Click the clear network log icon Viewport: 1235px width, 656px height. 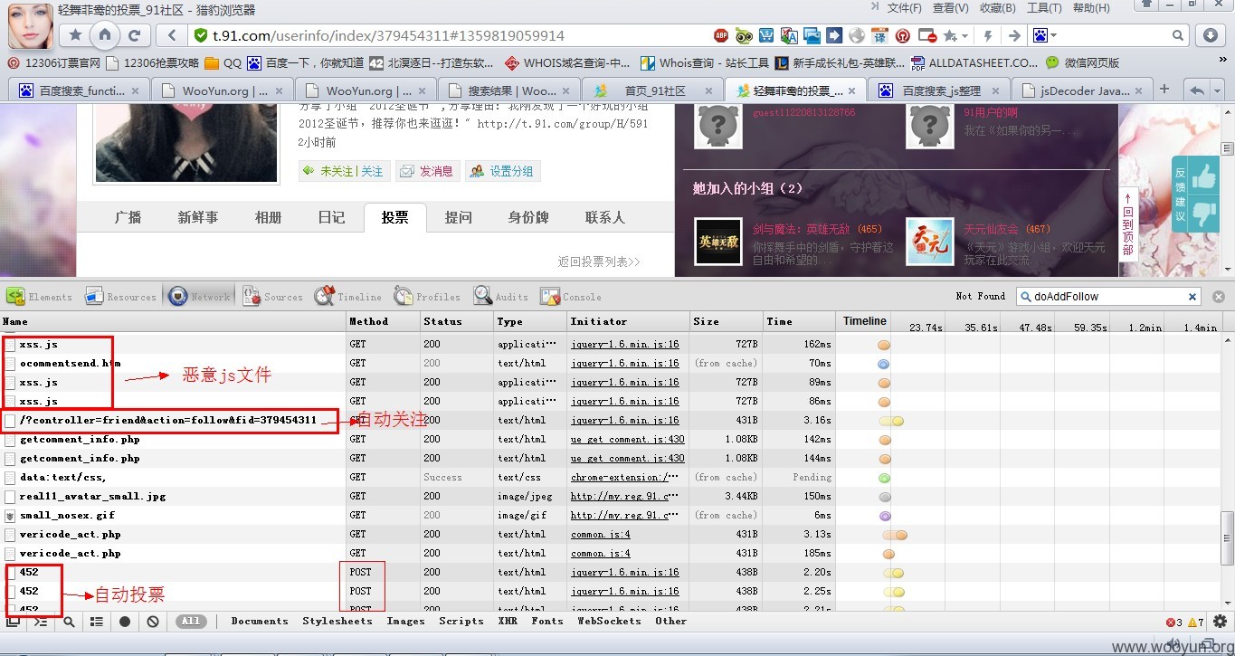coord(153,622)
